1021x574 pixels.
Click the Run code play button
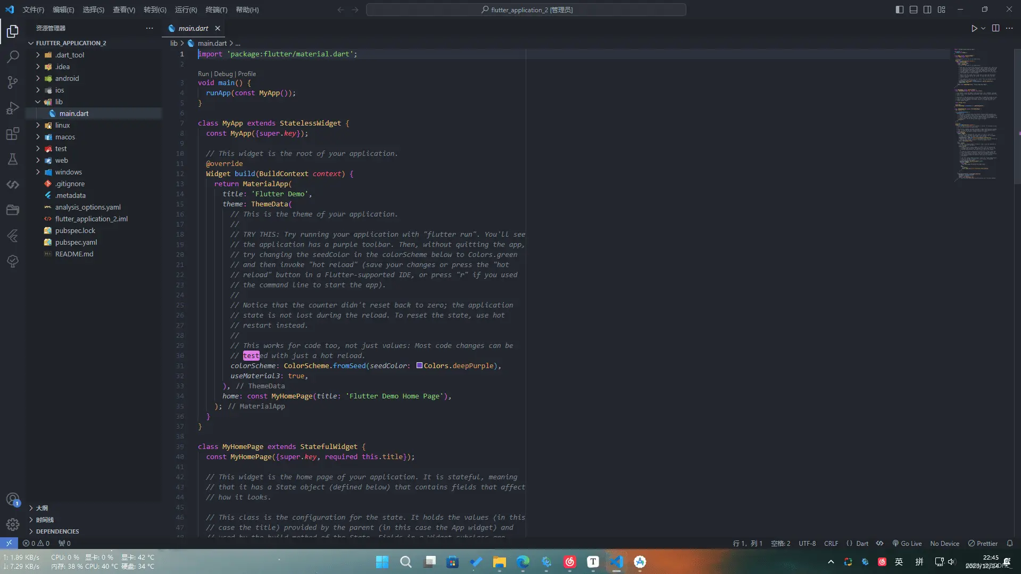tap(974, 28)
